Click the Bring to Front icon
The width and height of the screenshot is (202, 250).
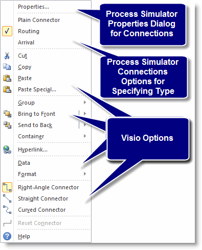pos(7,114)
